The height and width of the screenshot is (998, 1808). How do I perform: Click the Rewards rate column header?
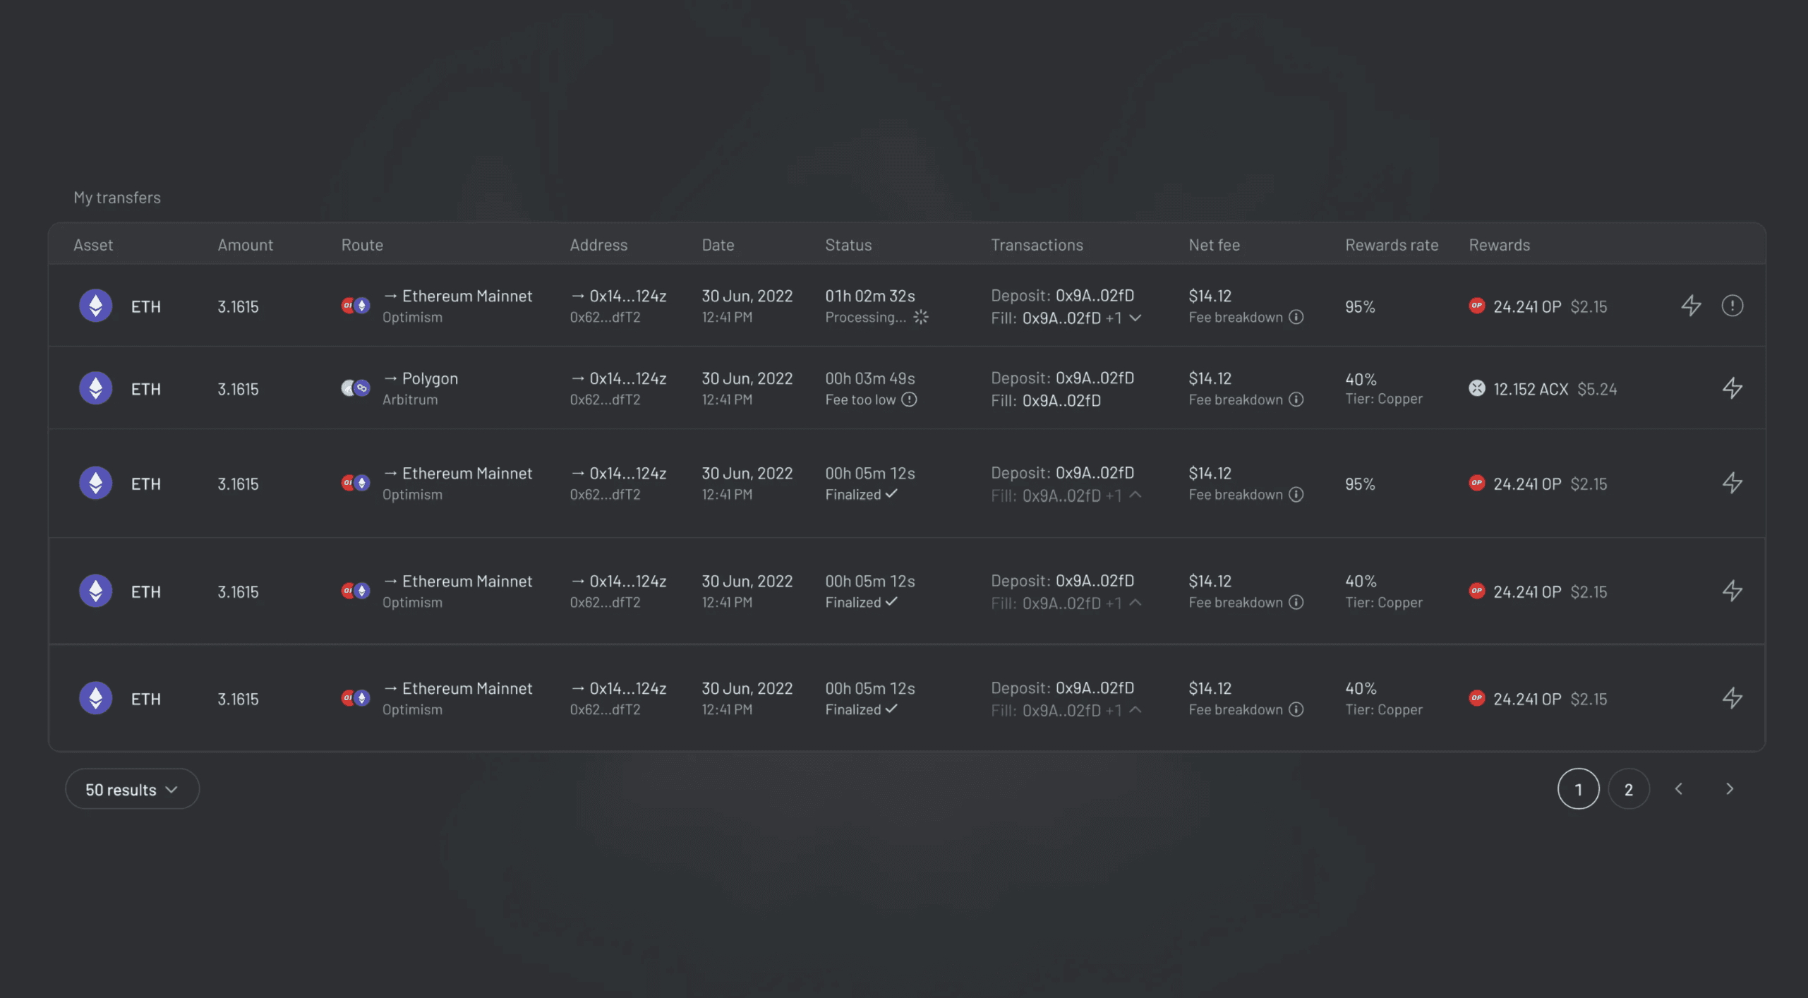[1392, 244]
